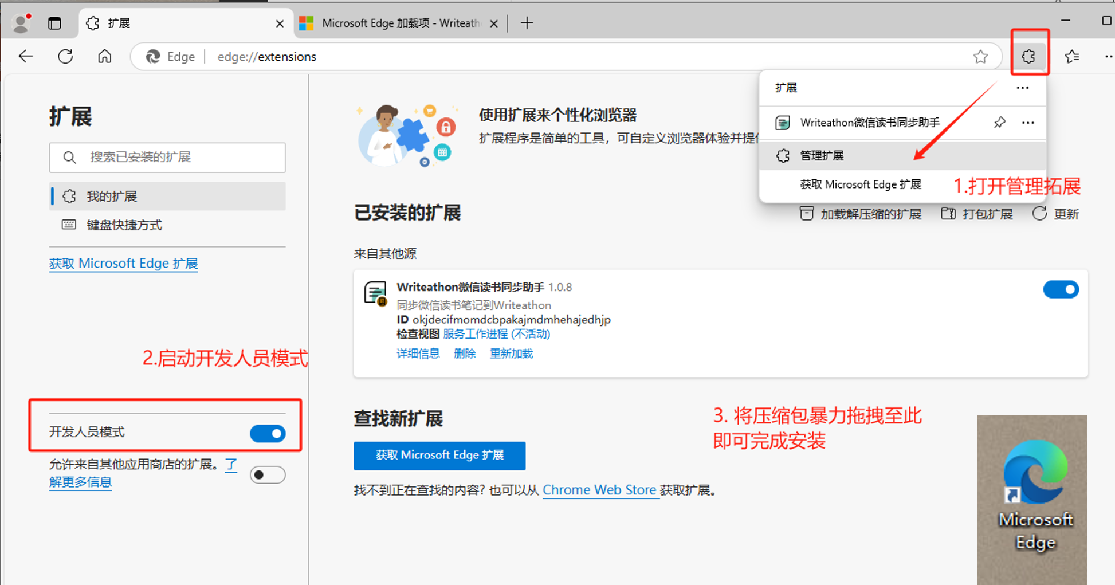Click the extension ID okjdecifmomdcbpakajmdmhehajedhjp text
This screenshot has width=1115, height=585.
(x=512, y=320)
